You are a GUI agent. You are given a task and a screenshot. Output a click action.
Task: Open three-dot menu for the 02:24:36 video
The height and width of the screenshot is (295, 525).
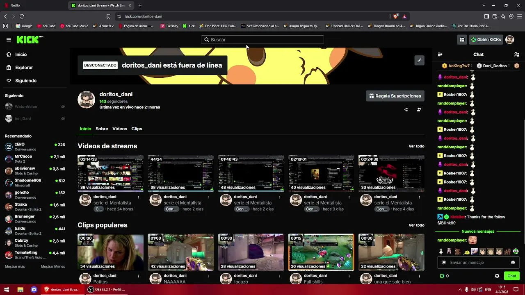419,197
